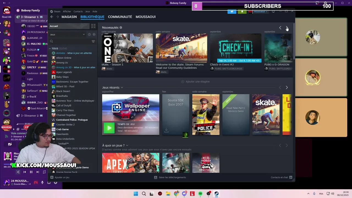
Task: Select Brawlhalla in game list
Action: [62, 96]
